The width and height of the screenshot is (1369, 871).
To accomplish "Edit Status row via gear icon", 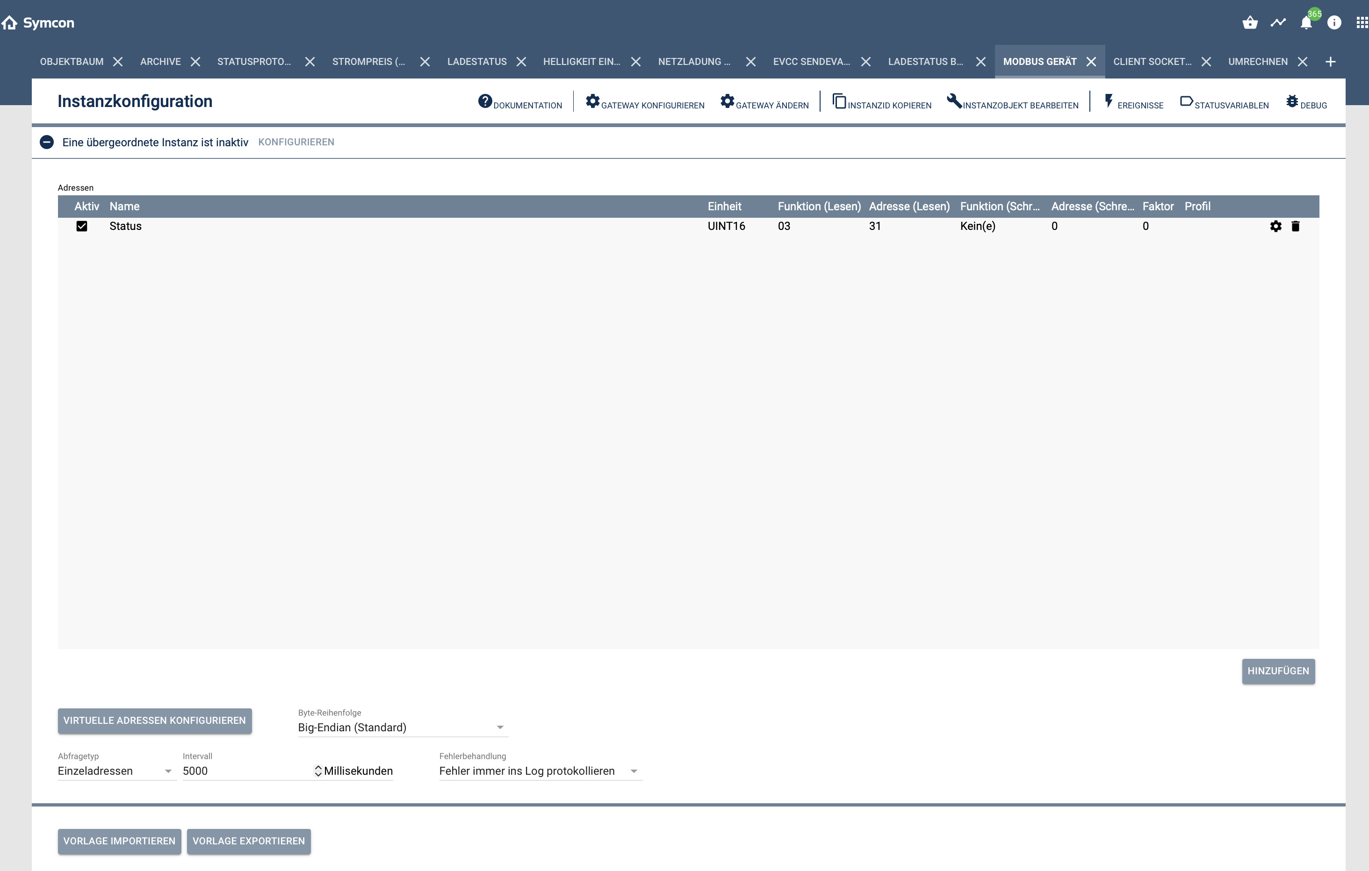I will pyautogui.click(x=1276, y=226).
